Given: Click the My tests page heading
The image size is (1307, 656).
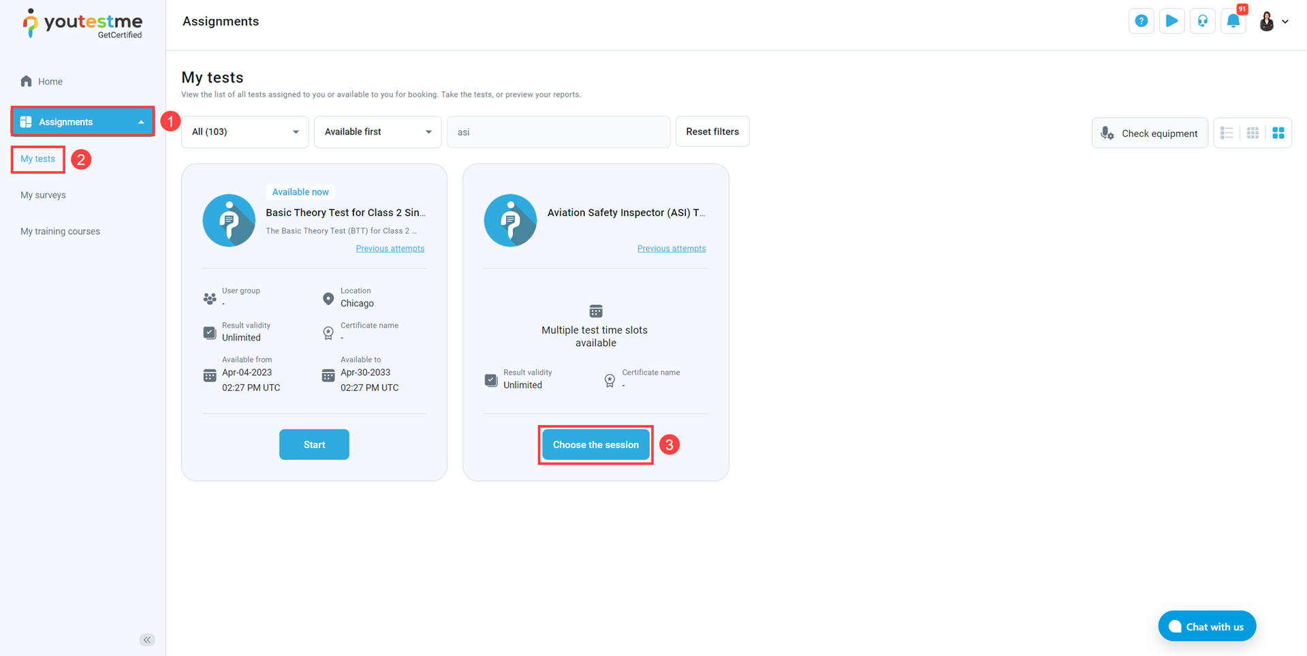Looking at the screenshot, I should point(212,78).
